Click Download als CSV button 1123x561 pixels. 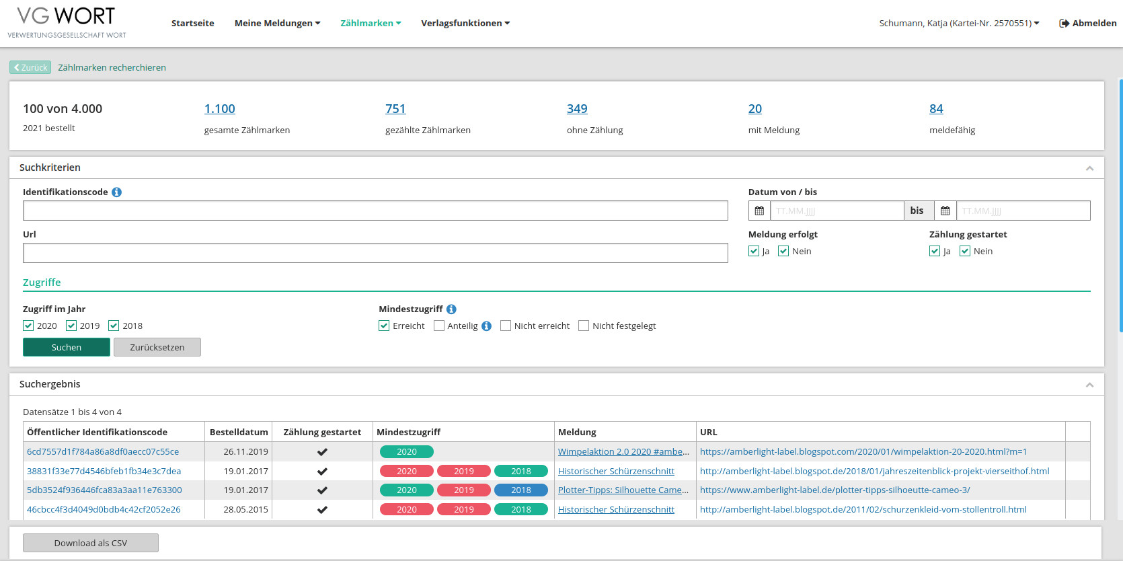(x=91, y=543)
